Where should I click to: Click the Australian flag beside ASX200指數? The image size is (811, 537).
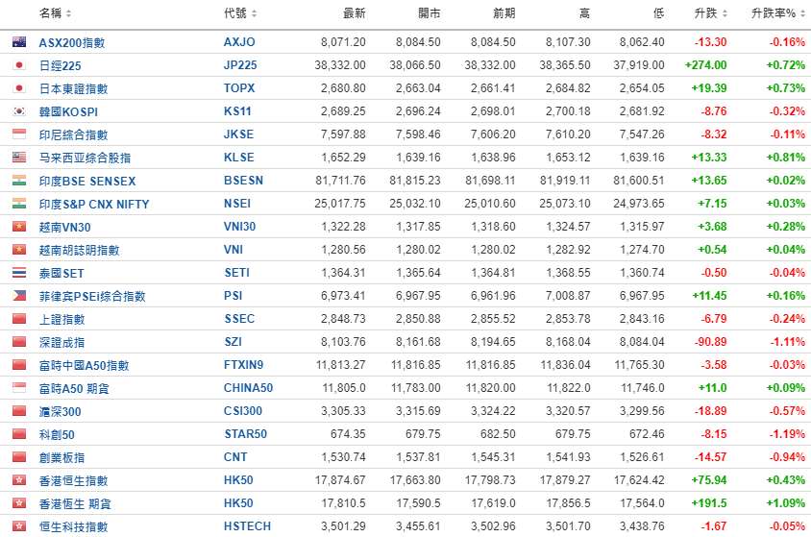[x=18, y=42]
